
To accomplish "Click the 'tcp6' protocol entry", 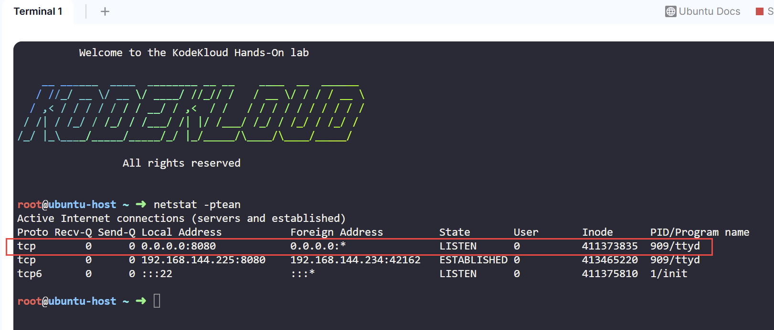I will pos(30,273).
